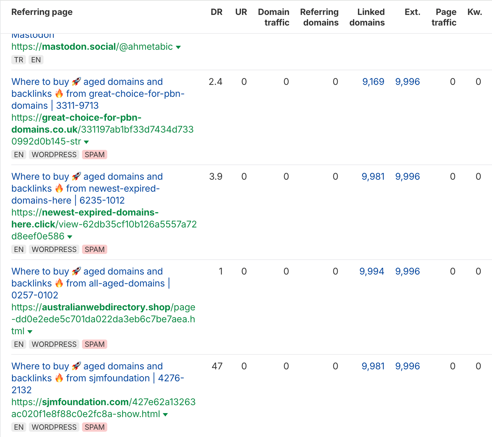Click Ext. value 9,996 in newest-expired-domains row
The width and height of the screenshot is (492, 437).
pos(407,177)
